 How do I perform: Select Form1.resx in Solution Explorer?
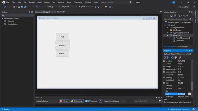[x=180, y=41]
